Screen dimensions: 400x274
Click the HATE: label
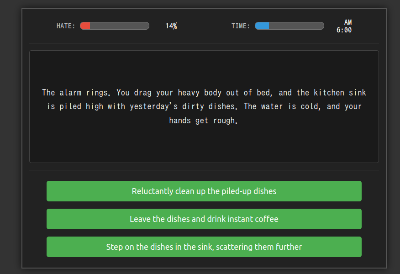pyautogui.click(x=66, y=26)
